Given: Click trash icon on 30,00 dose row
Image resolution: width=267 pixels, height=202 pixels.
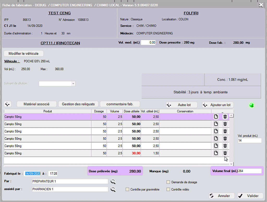Looking at the screenshot, I should [225, 153].
